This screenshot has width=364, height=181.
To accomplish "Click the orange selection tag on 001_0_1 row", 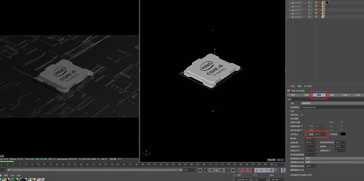I will [x=320, y=13].
